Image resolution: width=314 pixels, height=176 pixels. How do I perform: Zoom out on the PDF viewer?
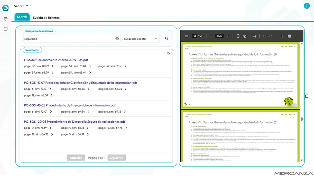pyautogui.click(x=211, y=36)
